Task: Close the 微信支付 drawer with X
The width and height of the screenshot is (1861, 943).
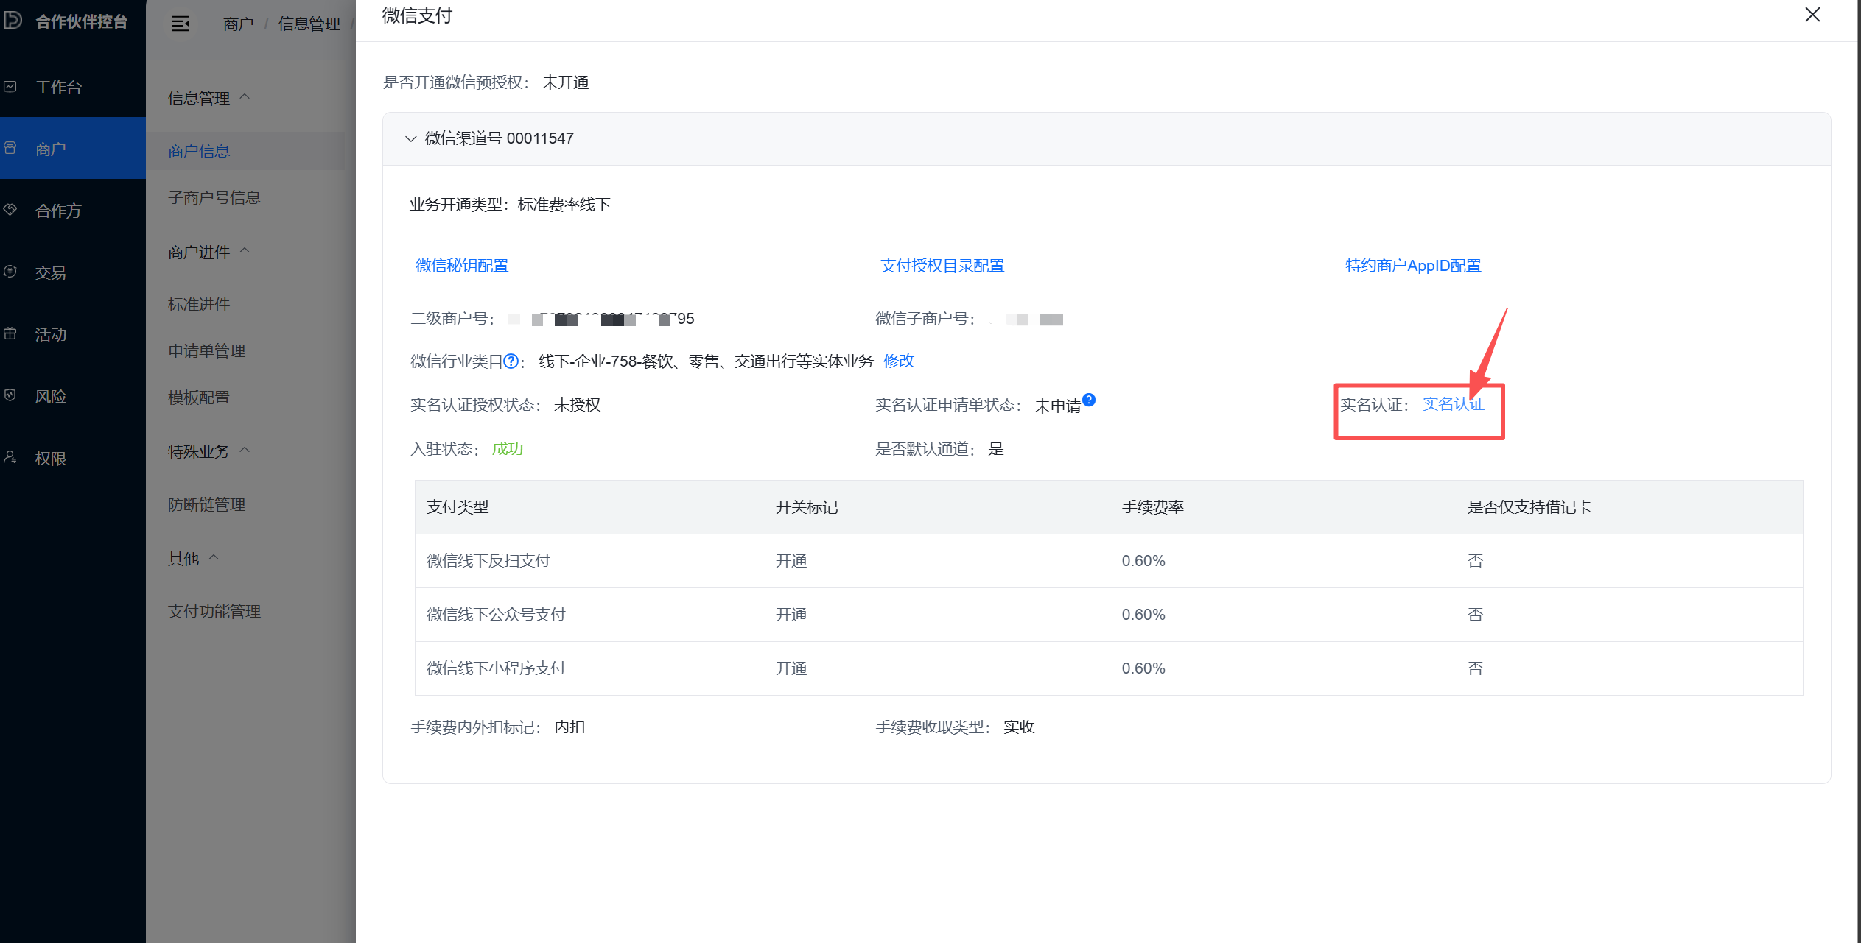Action: click(x=1812, y=15)
